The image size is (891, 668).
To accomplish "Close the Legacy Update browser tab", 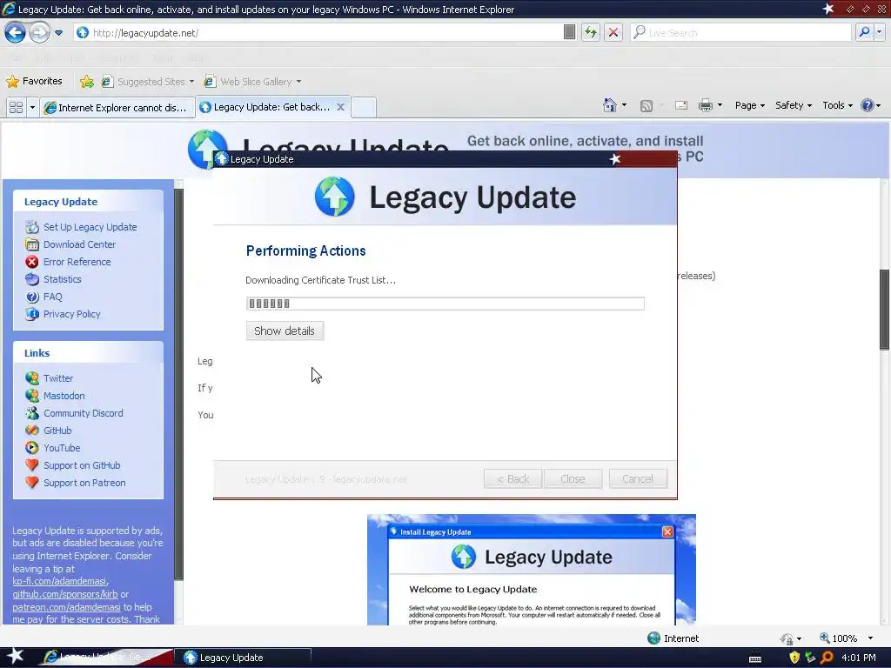I will (340, 107).
